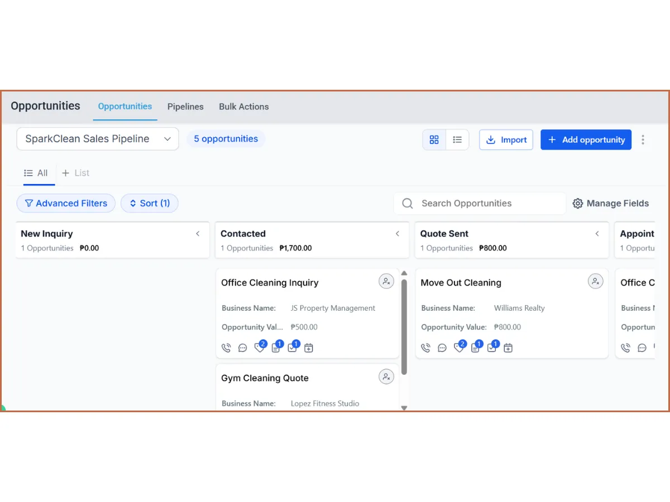The image size is (670, 502).
Task: Click tags icon on Office Cleaning Inquiry card
Action: [259, 347]
